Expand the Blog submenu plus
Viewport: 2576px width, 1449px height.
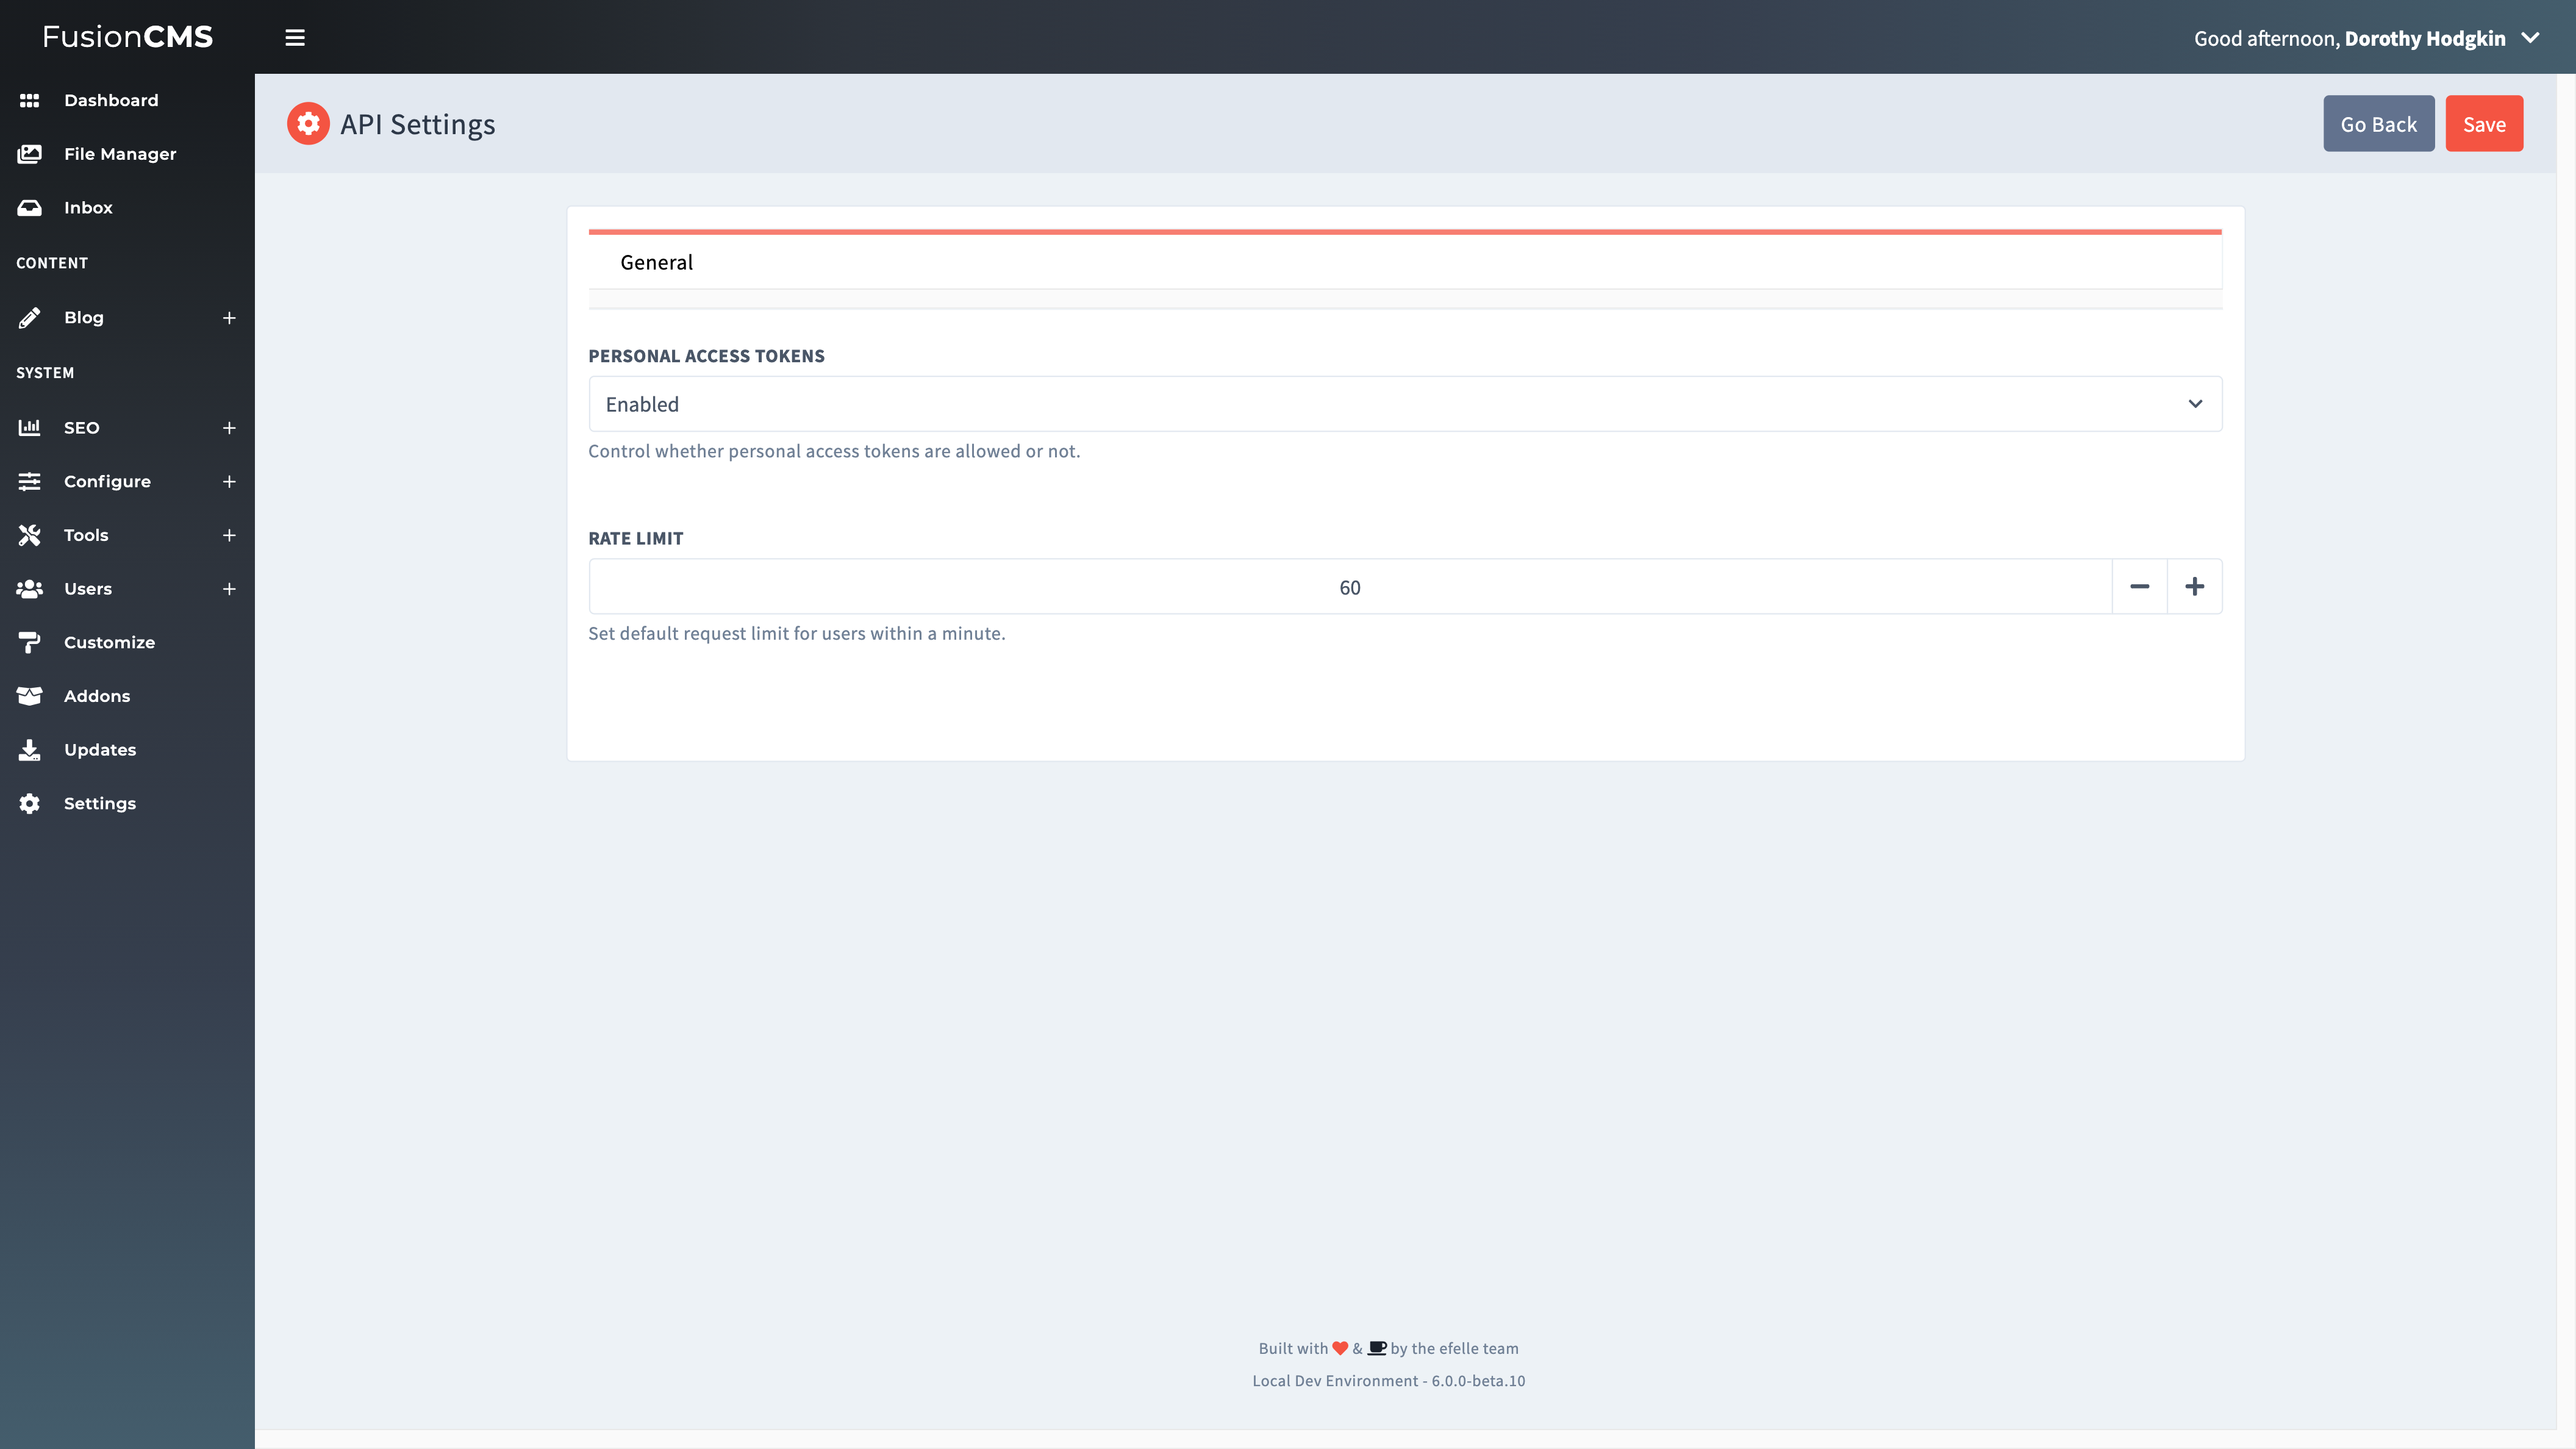click(229, 318)
